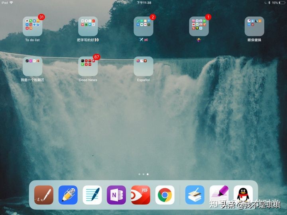Launch PDF Expert red app in dock

(x=141, y=195)
